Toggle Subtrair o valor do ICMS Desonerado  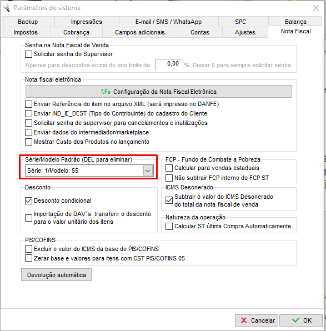coord(169,200)
